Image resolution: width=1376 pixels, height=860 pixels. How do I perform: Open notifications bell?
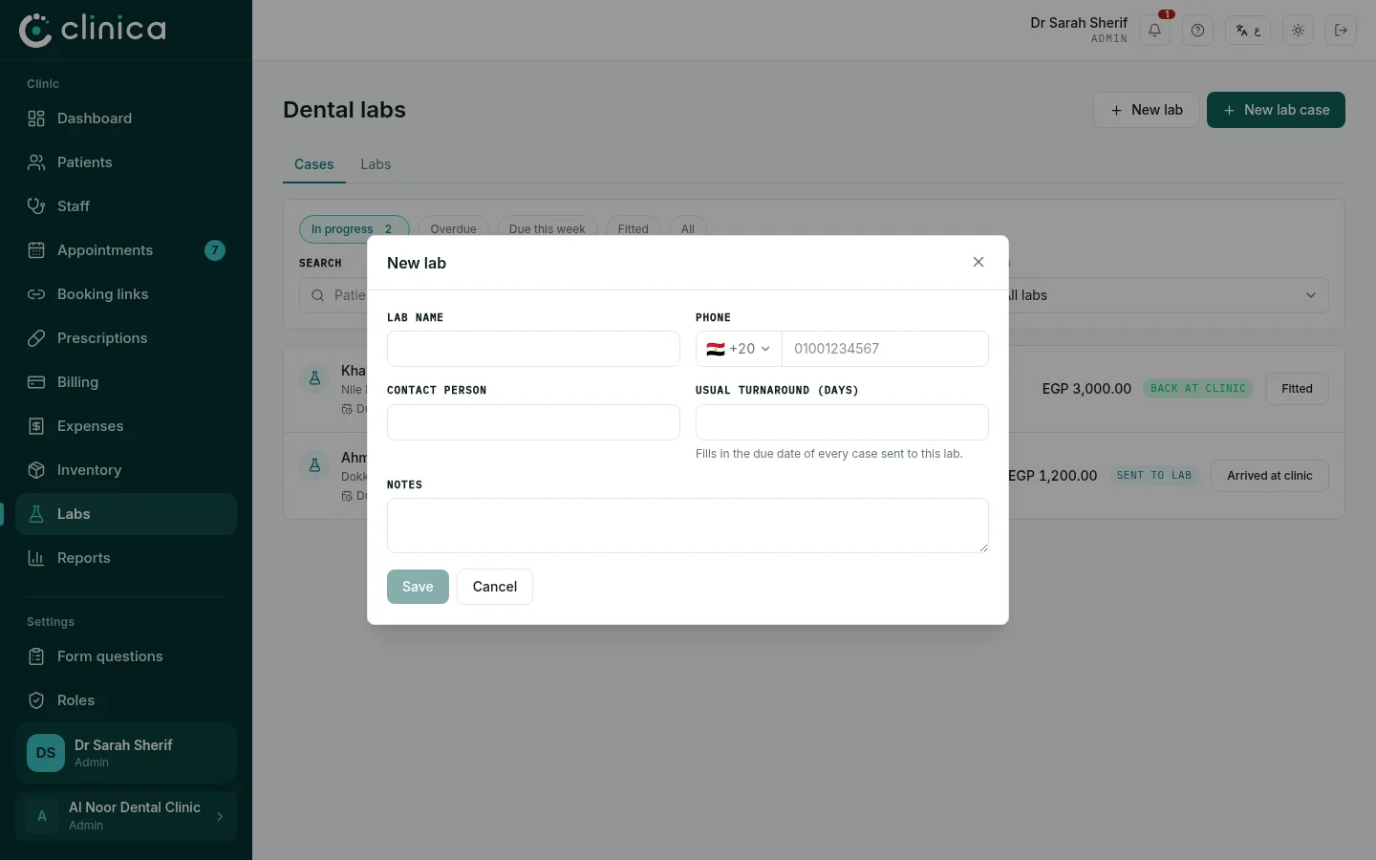pos(1154,31)
